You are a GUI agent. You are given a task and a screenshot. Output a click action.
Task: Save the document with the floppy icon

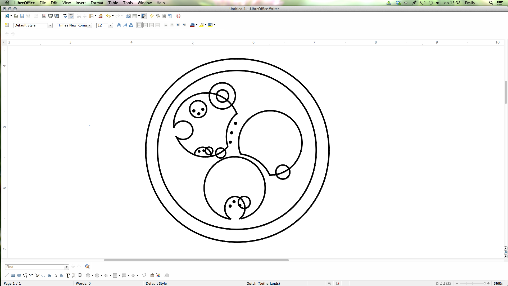coord(22,16)
